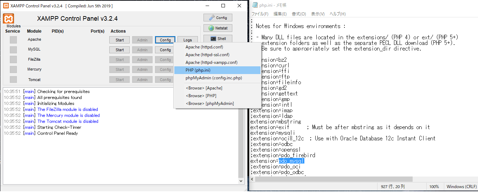Open the global Config button with wrench icon
Viewport: 478px width, 193px height.
218,18
